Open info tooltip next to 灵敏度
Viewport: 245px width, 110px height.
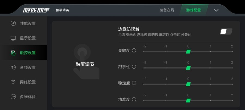tap(134, 51)
